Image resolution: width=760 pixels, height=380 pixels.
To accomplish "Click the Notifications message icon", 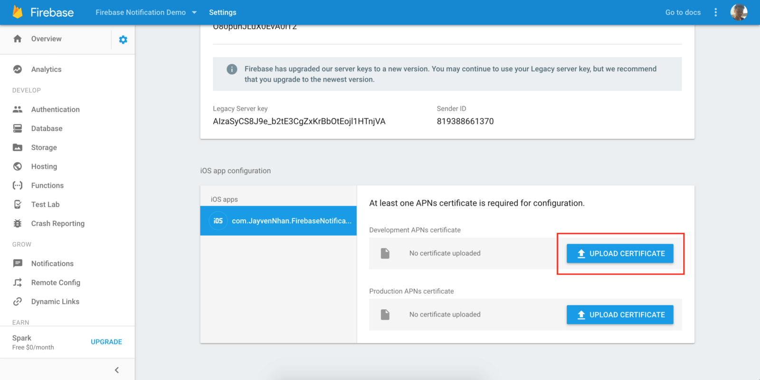I will [x=18, y=264].
